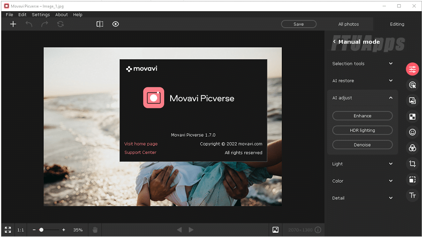The width and height of the screenshot is (422, 237).
Task: Open the File menu
Action: [x=9, y=15]
